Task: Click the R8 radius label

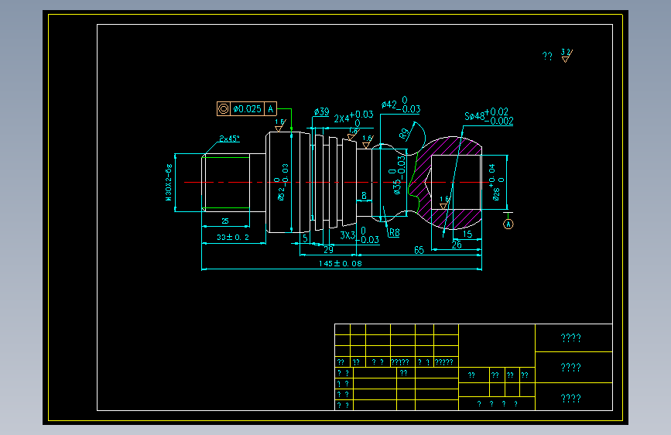Action: [394, 232]
